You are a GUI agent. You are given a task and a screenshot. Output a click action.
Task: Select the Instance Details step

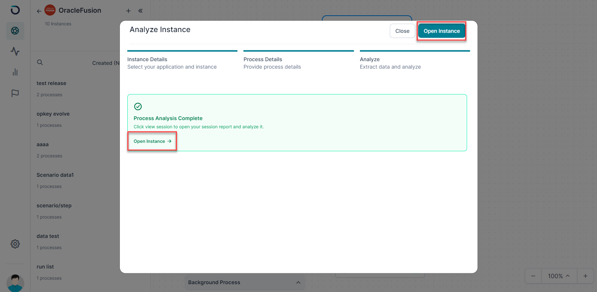pos(182,60)
